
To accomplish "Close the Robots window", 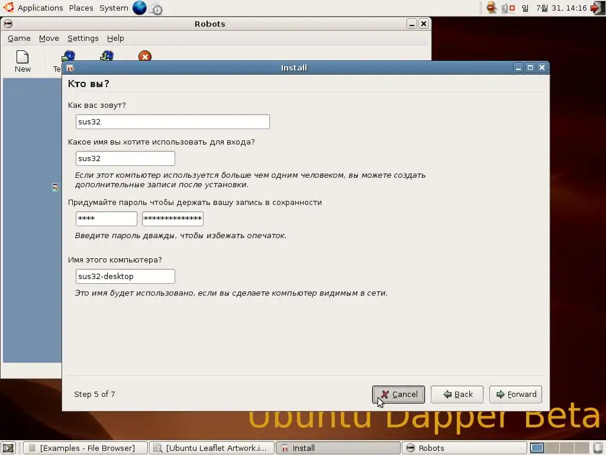I will [x=424, y=24].
